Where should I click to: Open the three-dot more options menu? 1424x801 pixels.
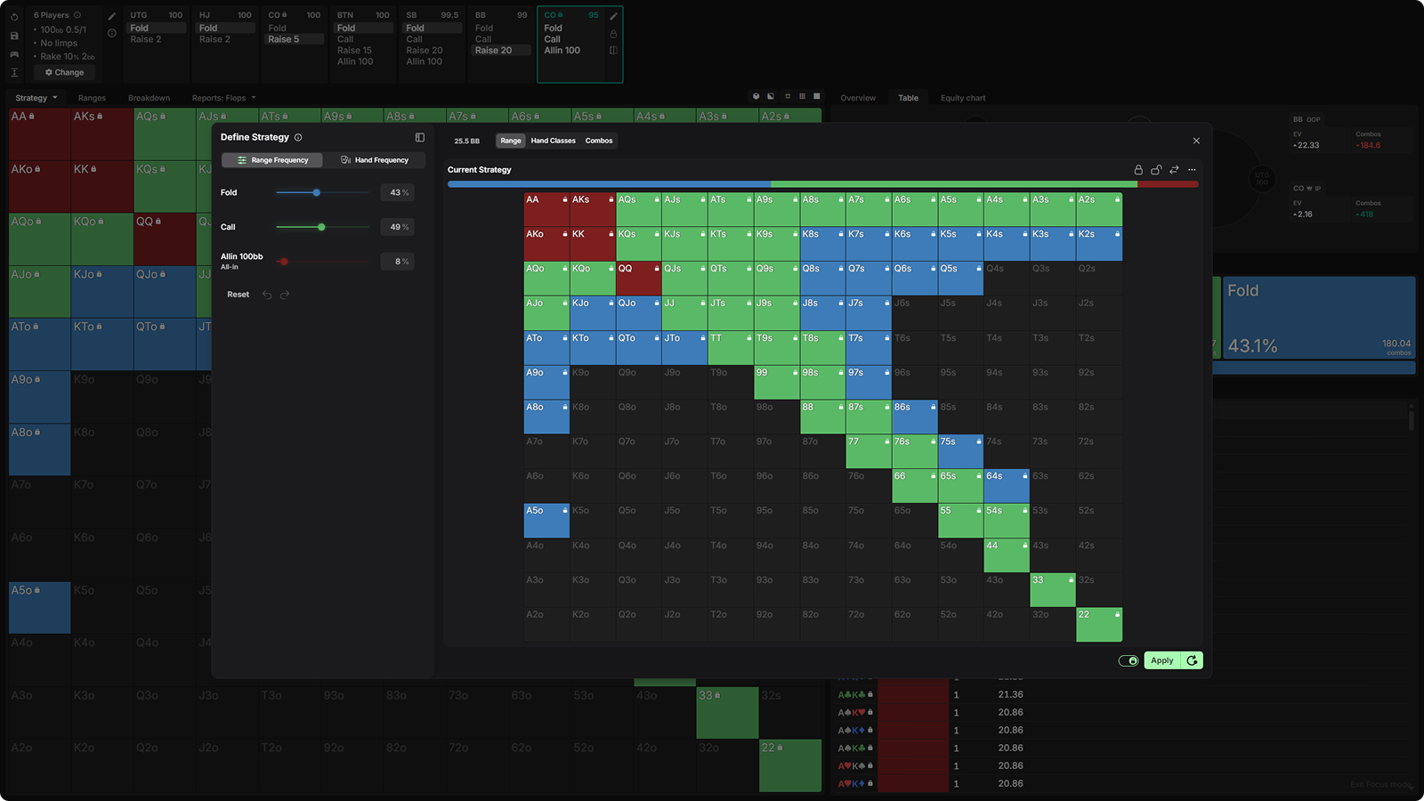point(1192,170)
